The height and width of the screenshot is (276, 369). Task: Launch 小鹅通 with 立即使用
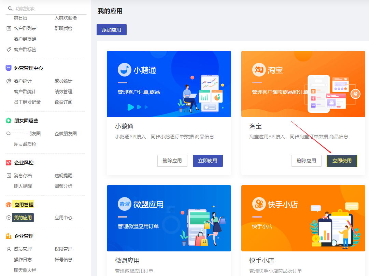pos(208,161)
